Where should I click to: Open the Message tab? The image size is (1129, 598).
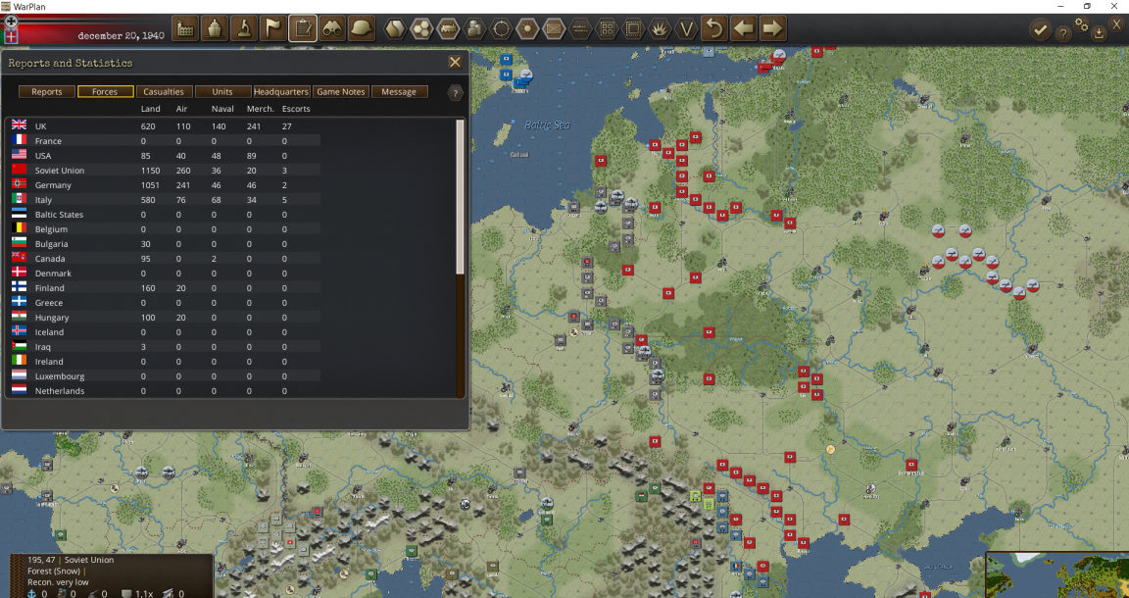click(x=399, y=91)
